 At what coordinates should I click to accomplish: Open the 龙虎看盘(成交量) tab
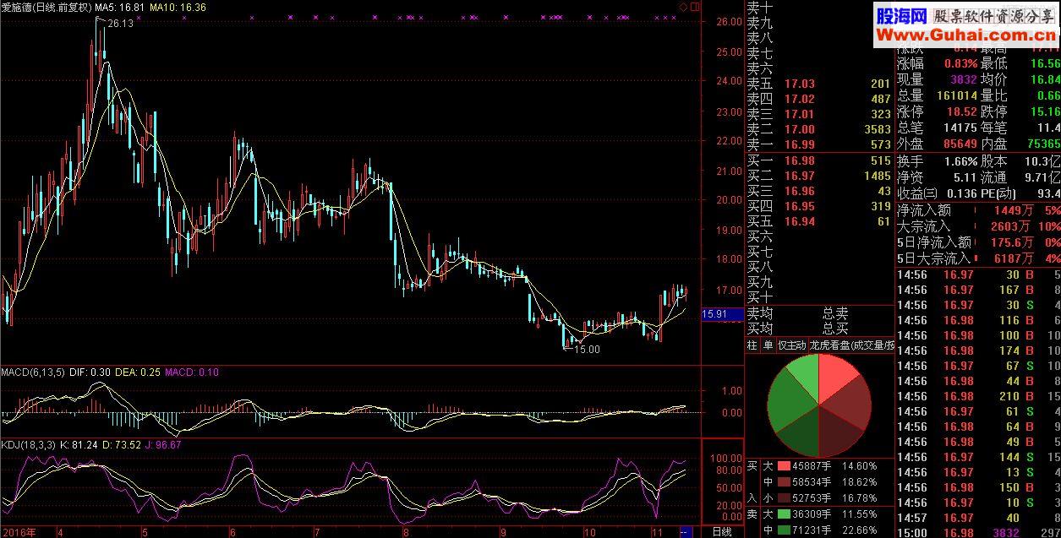(x=851, y=345)
